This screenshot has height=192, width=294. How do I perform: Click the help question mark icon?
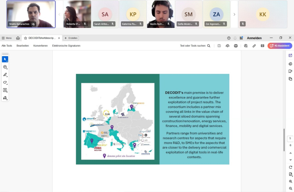pyautogui.click(x=229, y=38)
